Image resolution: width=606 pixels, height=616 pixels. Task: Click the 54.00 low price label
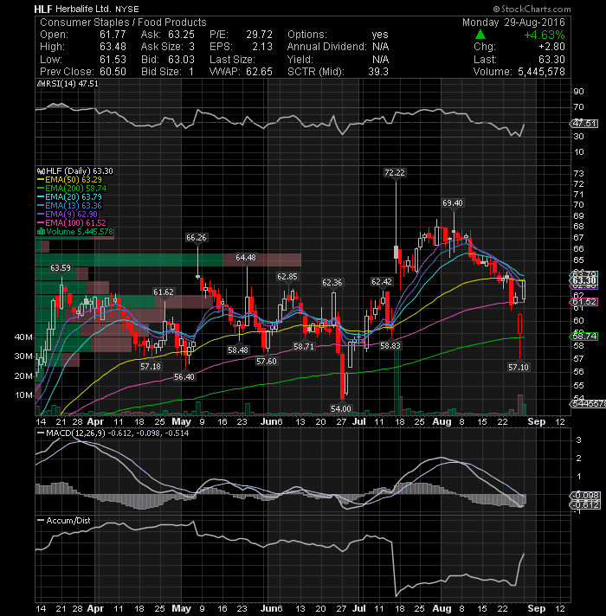(x=341, y=408)
